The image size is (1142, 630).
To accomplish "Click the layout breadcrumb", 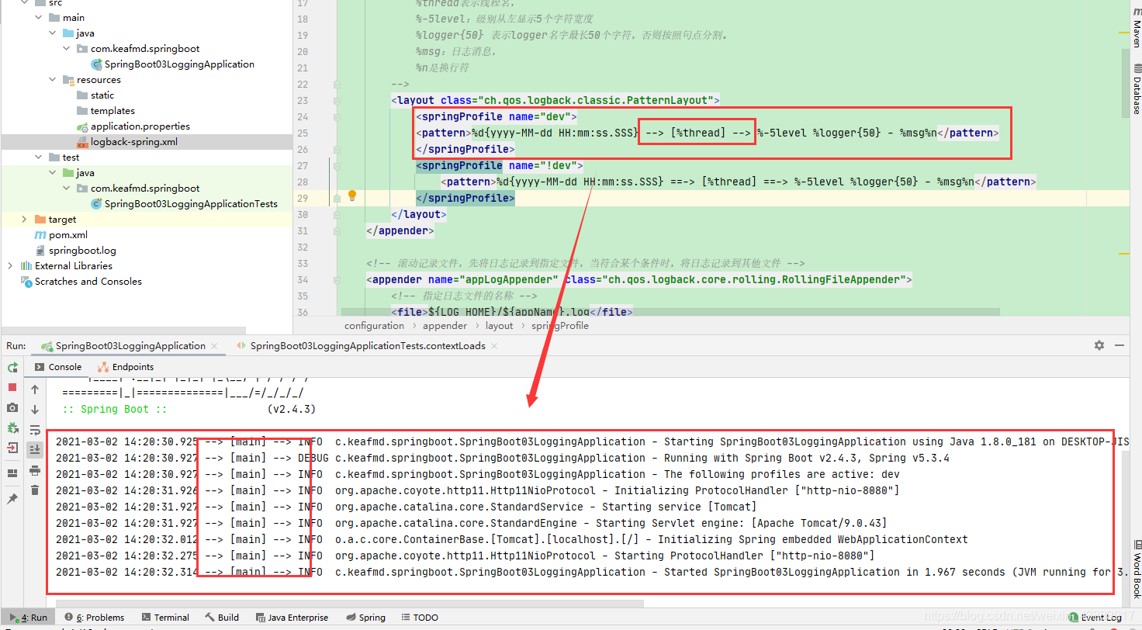I will [499, 326].
